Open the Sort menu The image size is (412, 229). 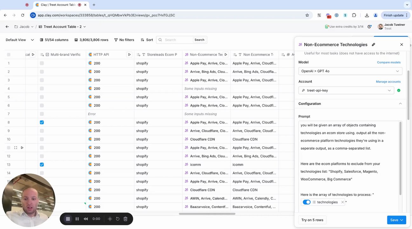[147, 40]
